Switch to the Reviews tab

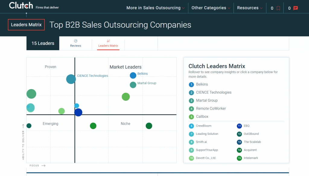[x=75, y=43]
